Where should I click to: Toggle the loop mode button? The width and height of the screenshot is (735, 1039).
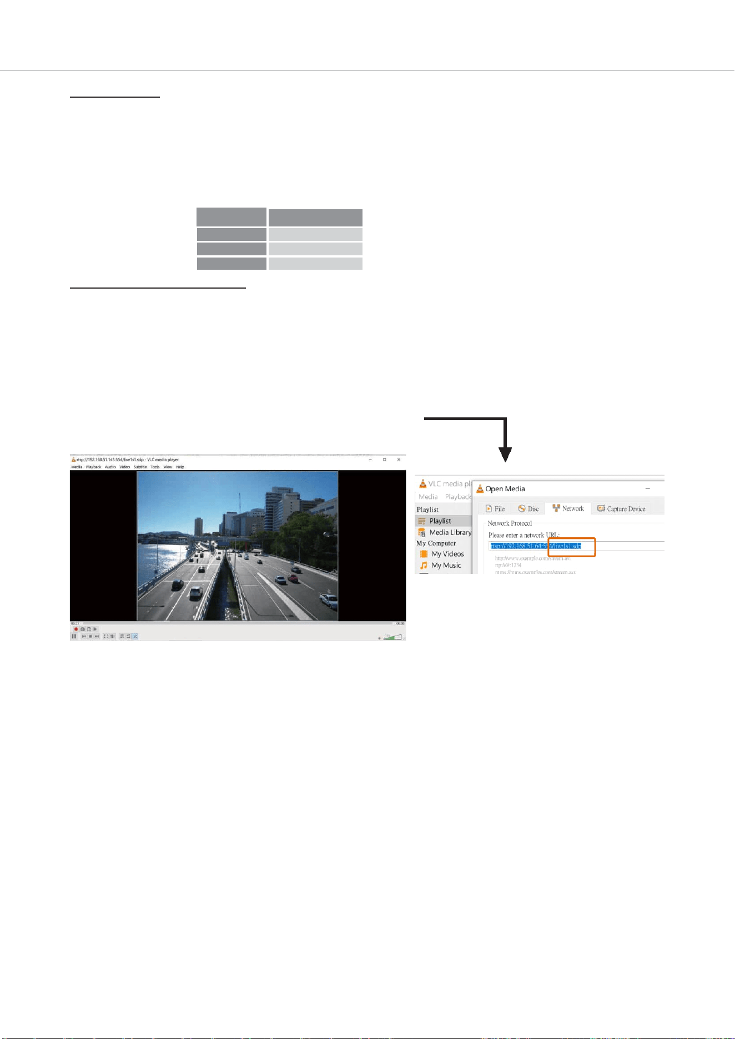click(x=128, y=636)
